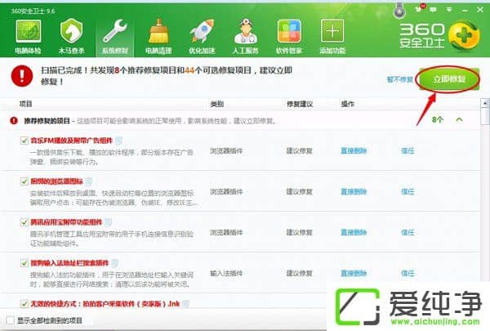Click 信任 for 搜狗输入法地址栏搜索插件

coord(408,273)
